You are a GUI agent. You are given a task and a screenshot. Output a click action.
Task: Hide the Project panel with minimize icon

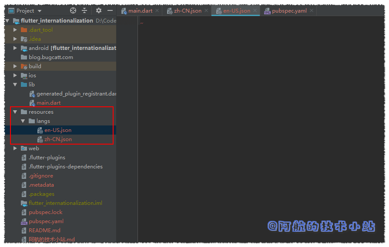pyautogui.click(x=110, y=10)
